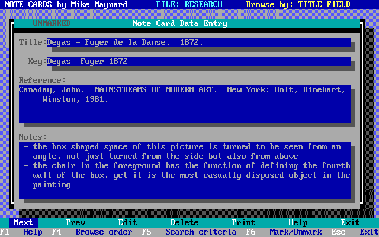
Task: Click the FILE: RESEARCH header text
Action: click(x=189, y=4)
